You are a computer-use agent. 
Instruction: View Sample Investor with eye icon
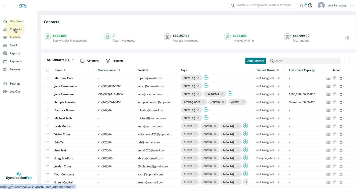[x=341, y=102]
